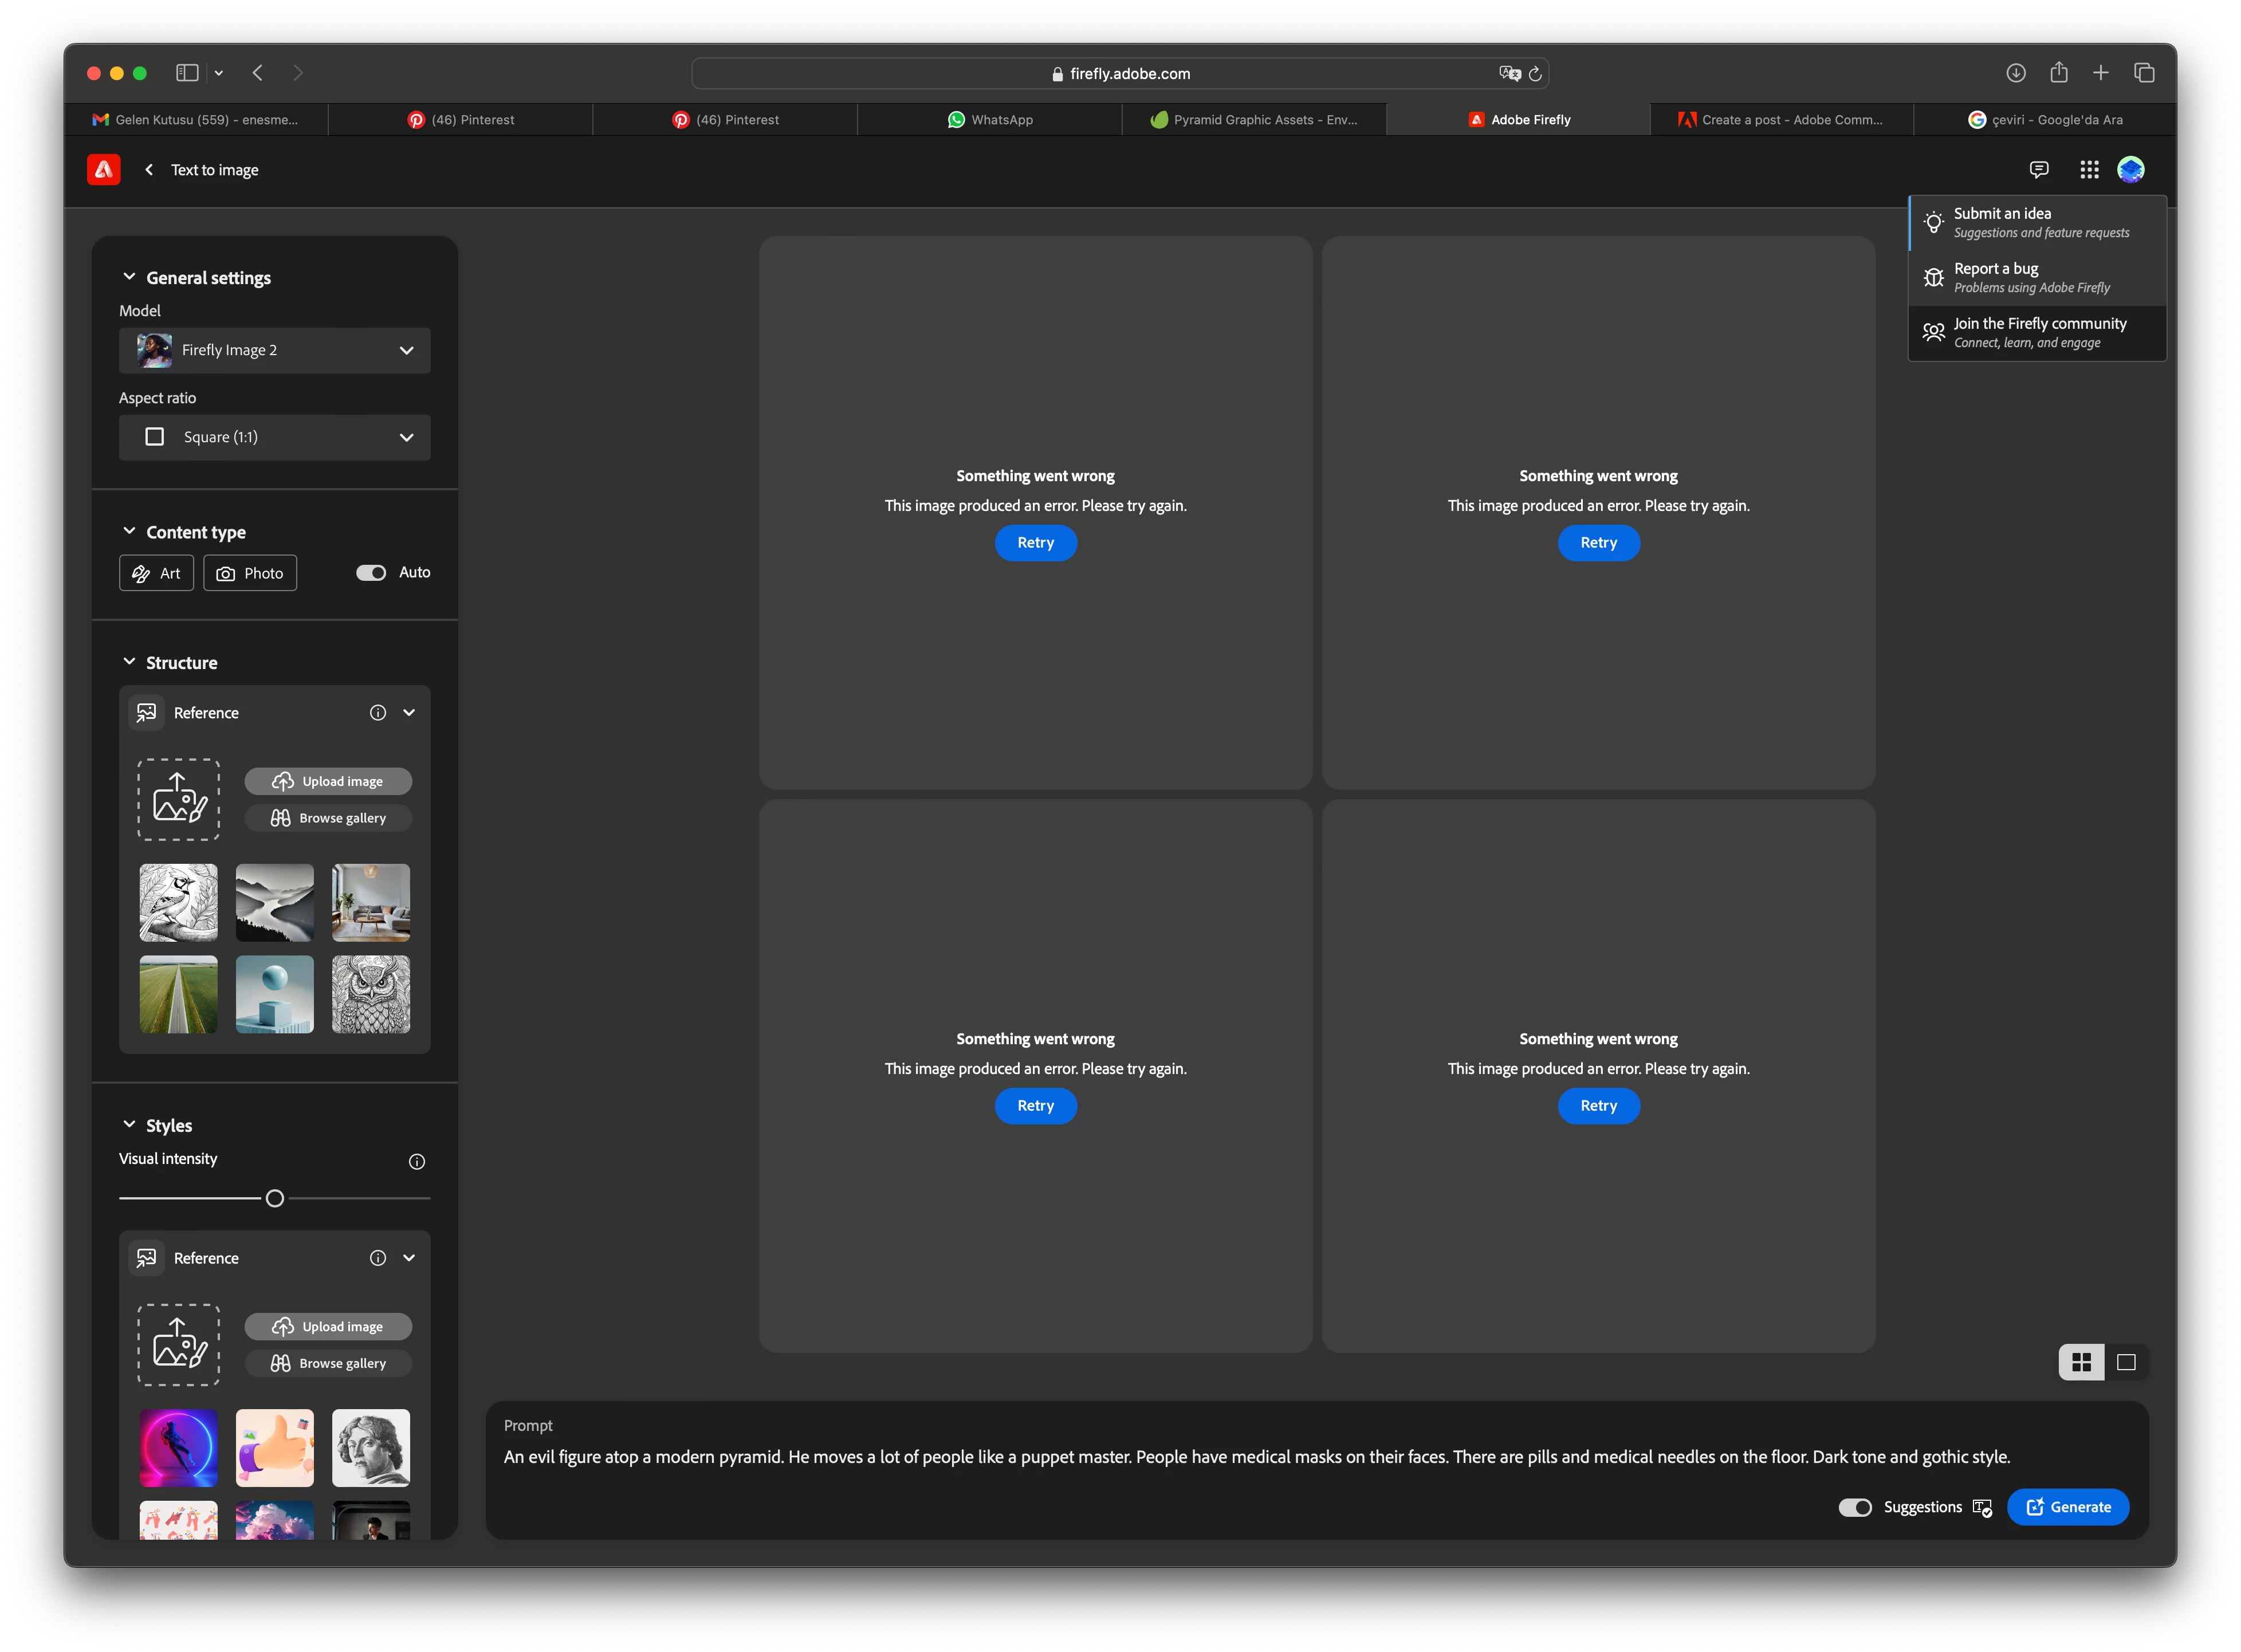Click the prompt translate icon beside Suggestions
This screenshot has height=1652, width=2241.
(1982, 1508)
